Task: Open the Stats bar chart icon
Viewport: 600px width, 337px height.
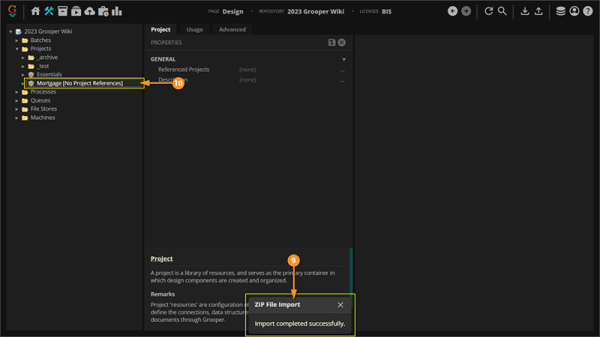Action: tap(117, 11)
